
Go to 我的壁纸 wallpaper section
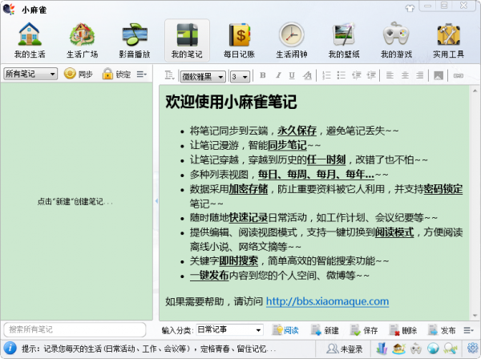[x=344, y=40]
